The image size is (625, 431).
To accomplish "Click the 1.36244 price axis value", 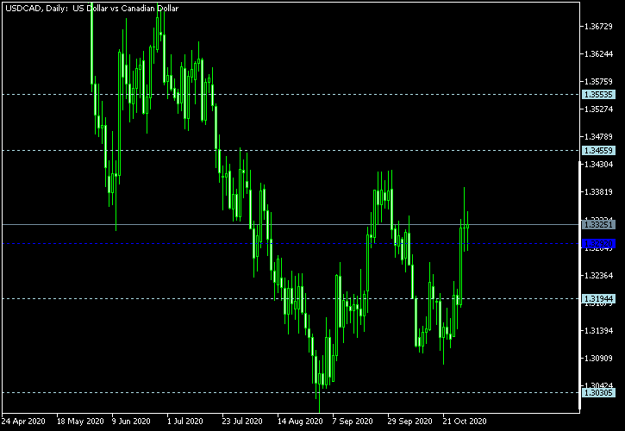I will pos(598,53).
